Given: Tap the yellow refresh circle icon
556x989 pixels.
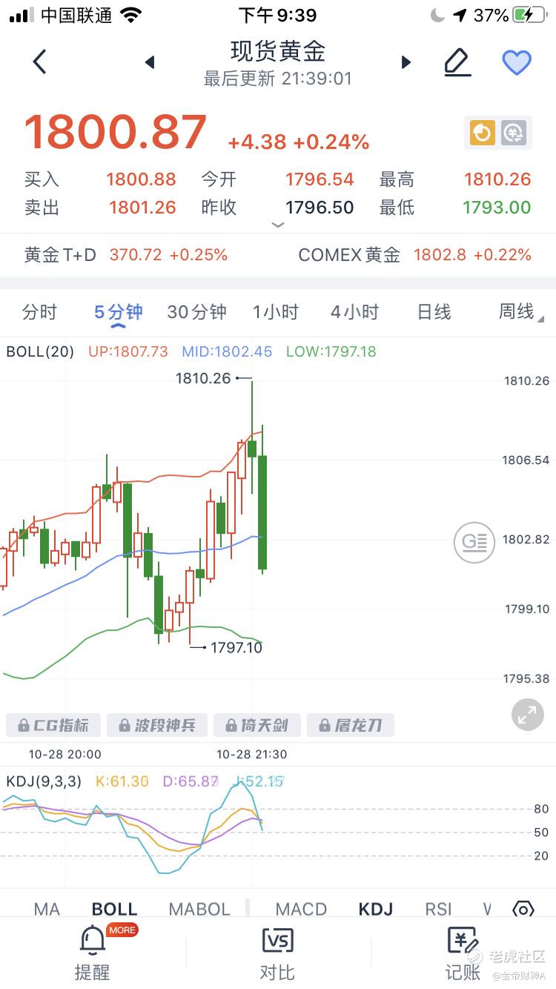Looking at the screenshot, I should [x=482, y=133].
